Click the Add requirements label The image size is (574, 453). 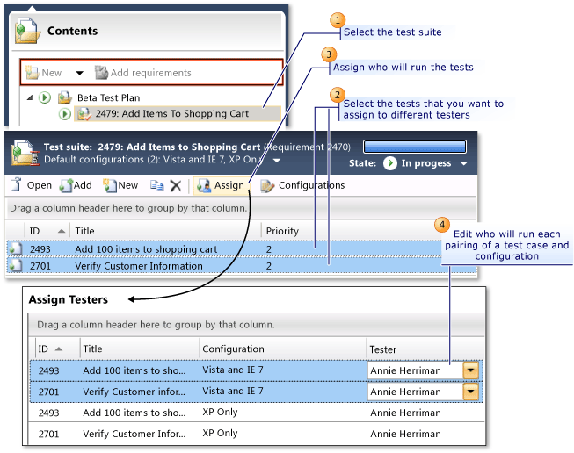click(151, 73)
